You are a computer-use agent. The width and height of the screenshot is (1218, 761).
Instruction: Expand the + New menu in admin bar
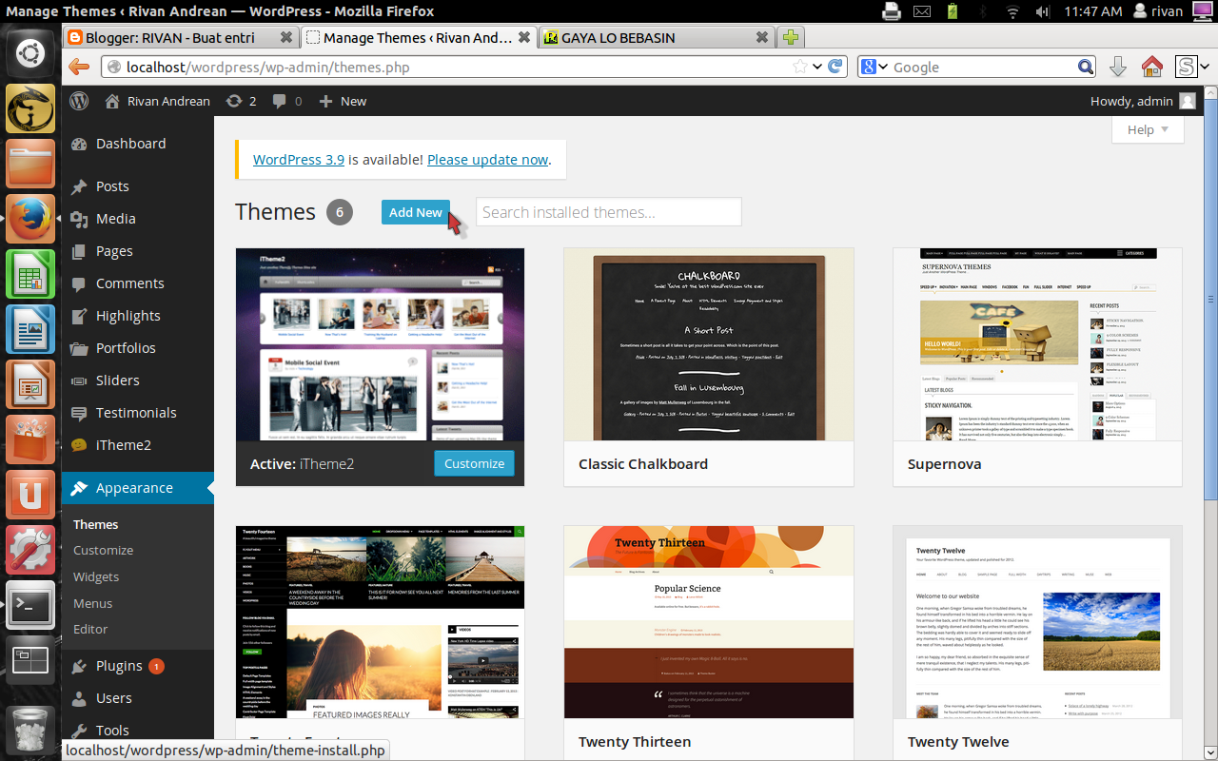pyautogui.click(x=343, y=101)
